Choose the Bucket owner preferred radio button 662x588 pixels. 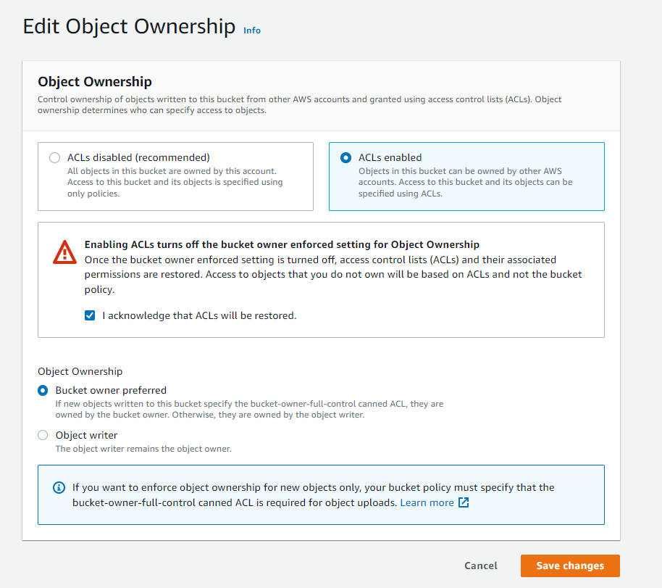43,390
